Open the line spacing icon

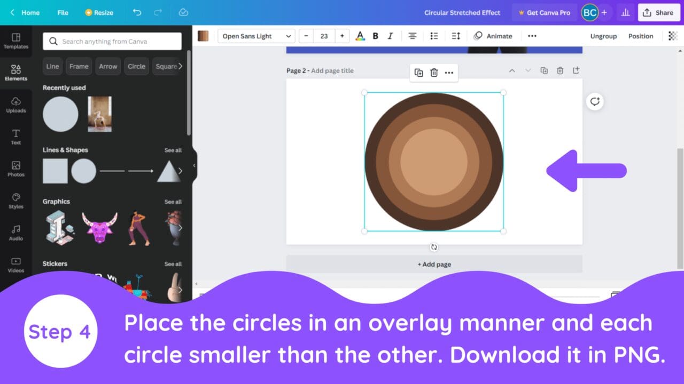(456, 36)
